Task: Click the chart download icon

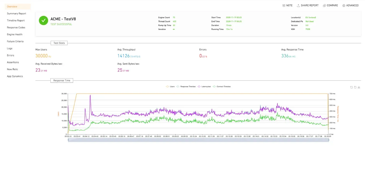Action: pos(359,87)
